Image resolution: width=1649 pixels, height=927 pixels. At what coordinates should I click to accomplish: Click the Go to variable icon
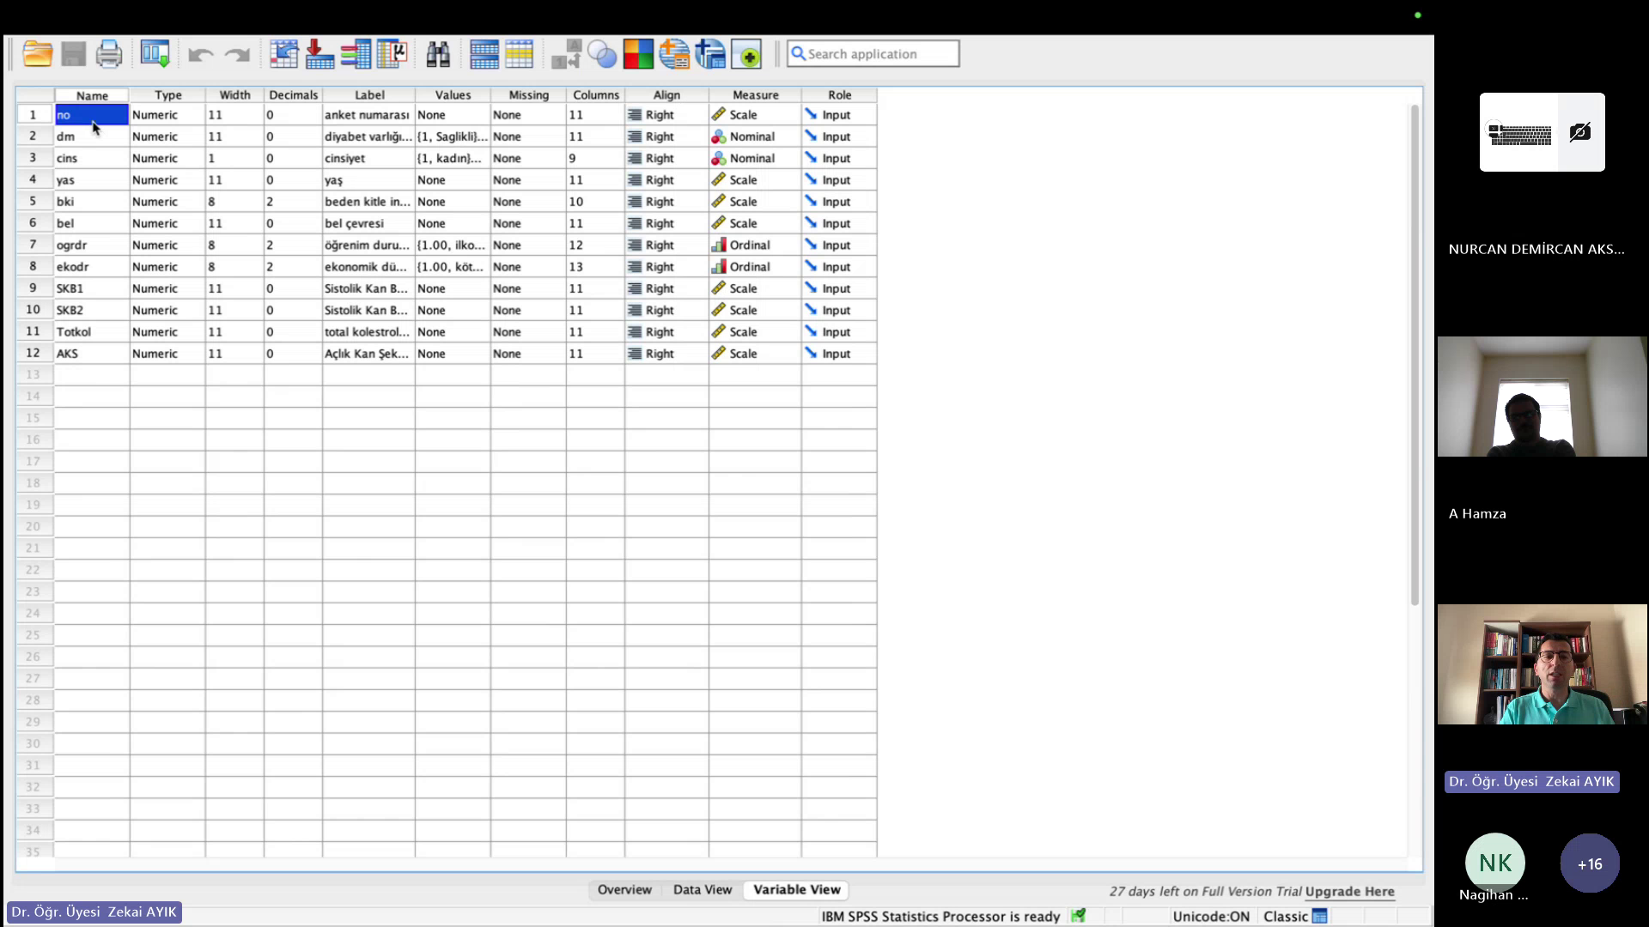click(x=319, y=54)
